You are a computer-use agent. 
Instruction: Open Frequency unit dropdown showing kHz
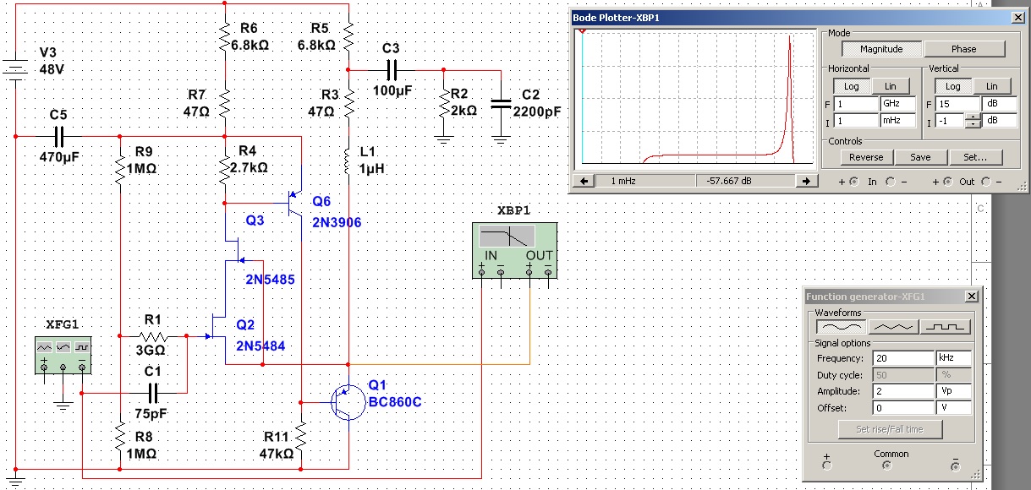(953, 358)
